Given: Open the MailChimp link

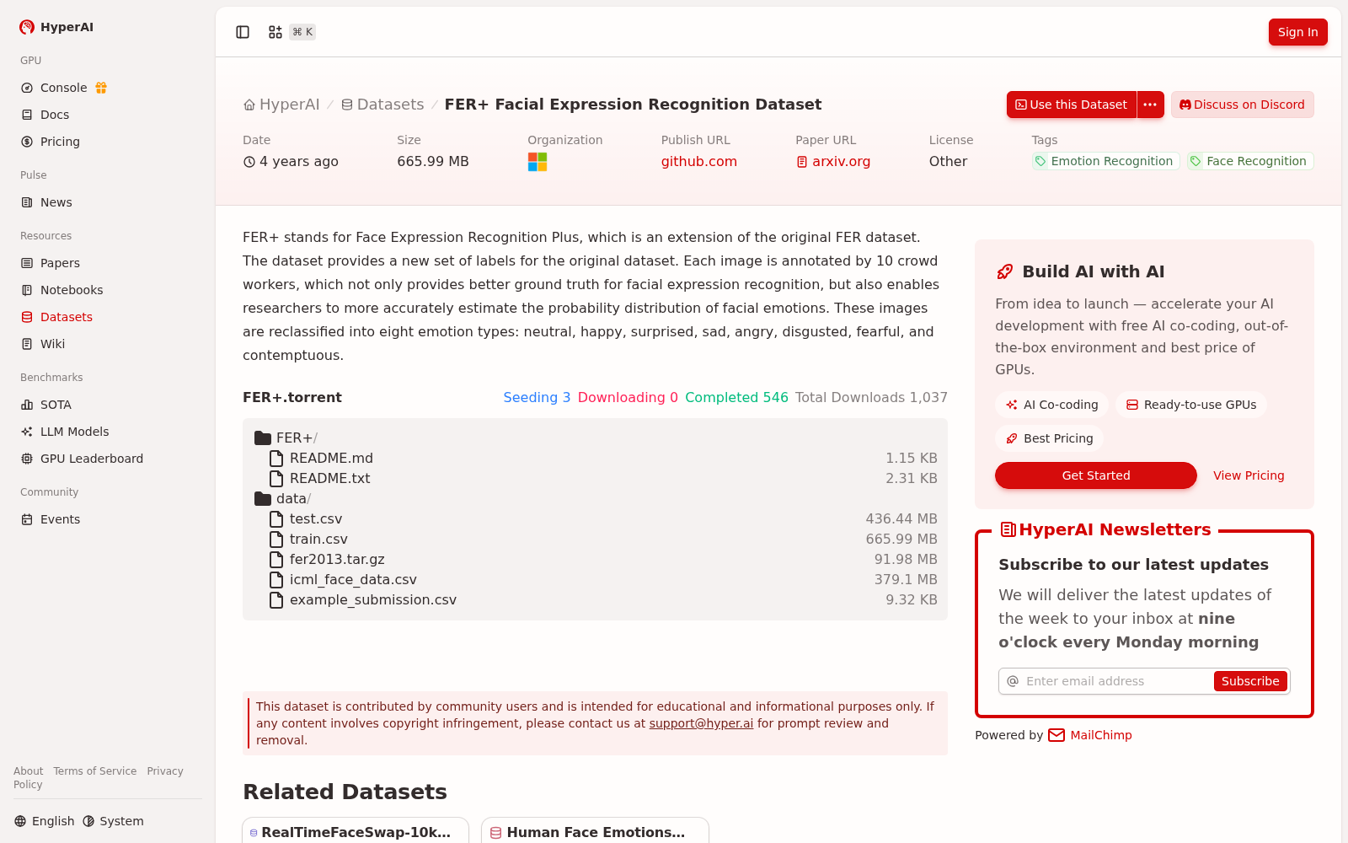Looking at the screenshot, I should click(x=1100, y=735).
